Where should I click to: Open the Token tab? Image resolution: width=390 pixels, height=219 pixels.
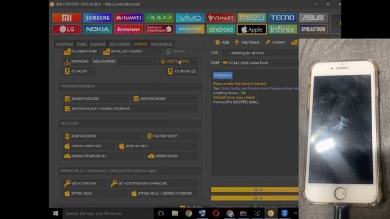click(x=81, y=44)
